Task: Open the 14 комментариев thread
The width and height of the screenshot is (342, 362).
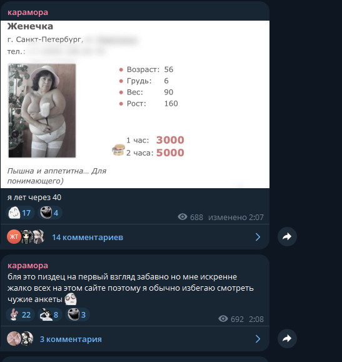Action: coord(88,238)
